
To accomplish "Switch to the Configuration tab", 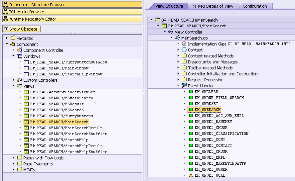I will 255,6.
